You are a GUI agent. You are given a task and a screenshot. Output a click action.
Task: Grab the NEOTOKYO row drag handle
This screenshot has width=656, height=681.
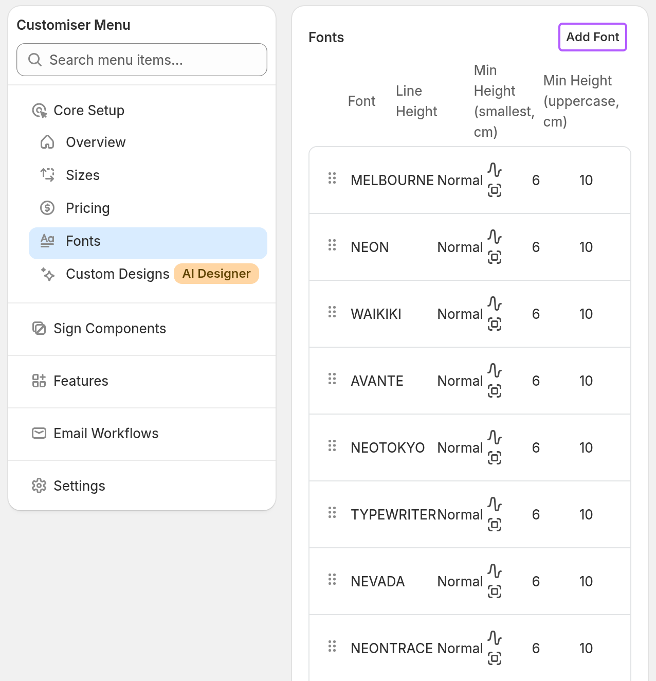pos(332,445)
